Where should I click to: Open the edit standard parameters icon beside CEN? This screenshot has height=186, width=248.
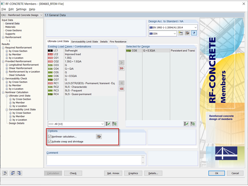point(187,33)
